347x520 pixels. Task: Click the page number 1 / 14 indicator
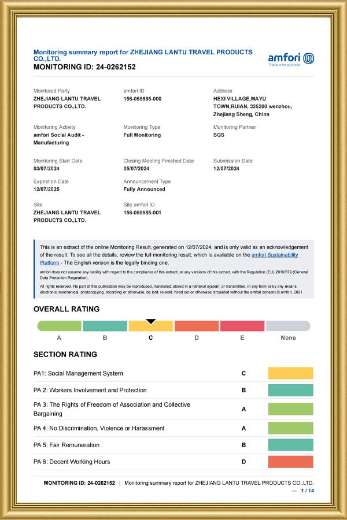(308, 491)
